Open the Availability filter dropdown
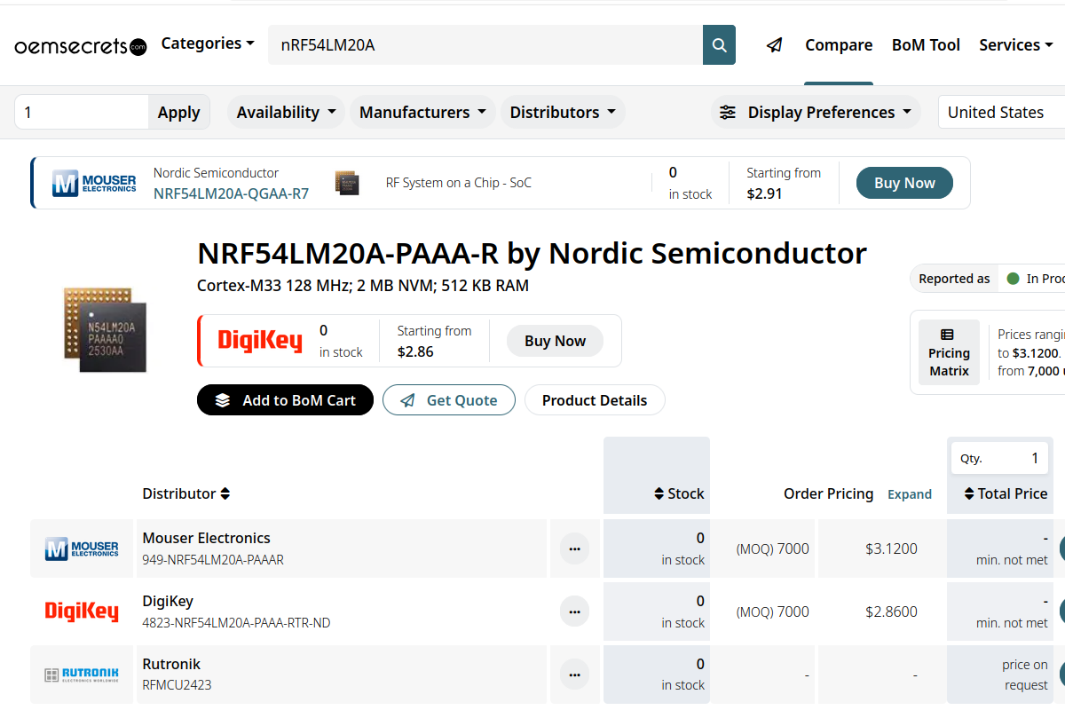The image size is (1065, 718). click(286, 113)
